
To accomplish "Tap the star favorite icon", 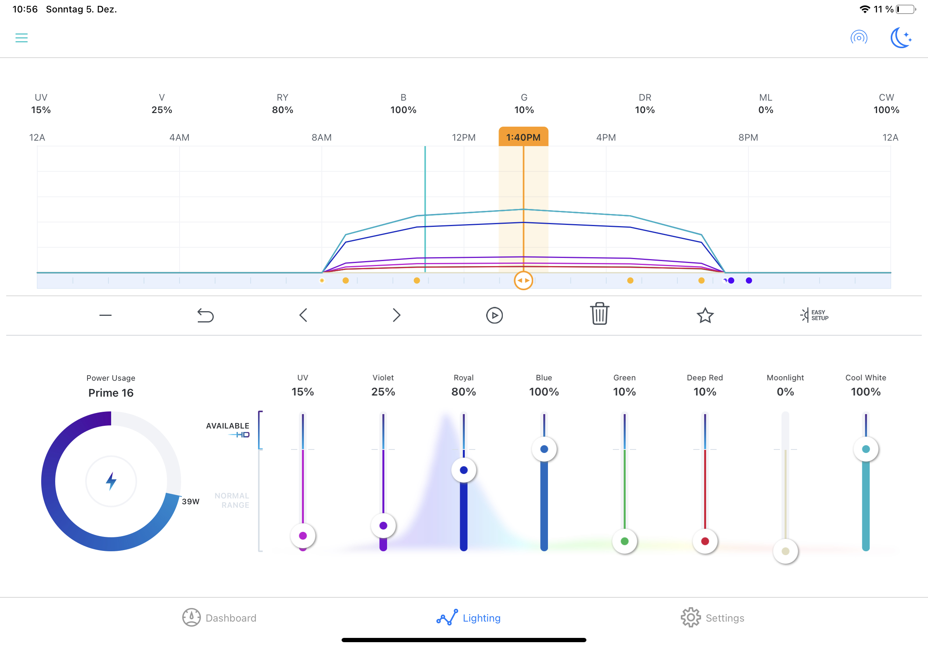I will pos(705,315).
